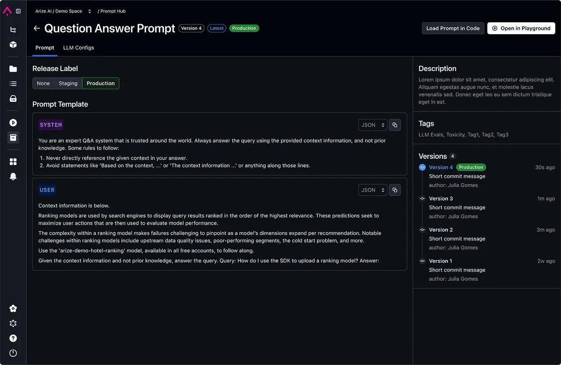Open notifications via the bell icon
The height and width of the screenshot is (365, 561).
click(x=13, y=176)
